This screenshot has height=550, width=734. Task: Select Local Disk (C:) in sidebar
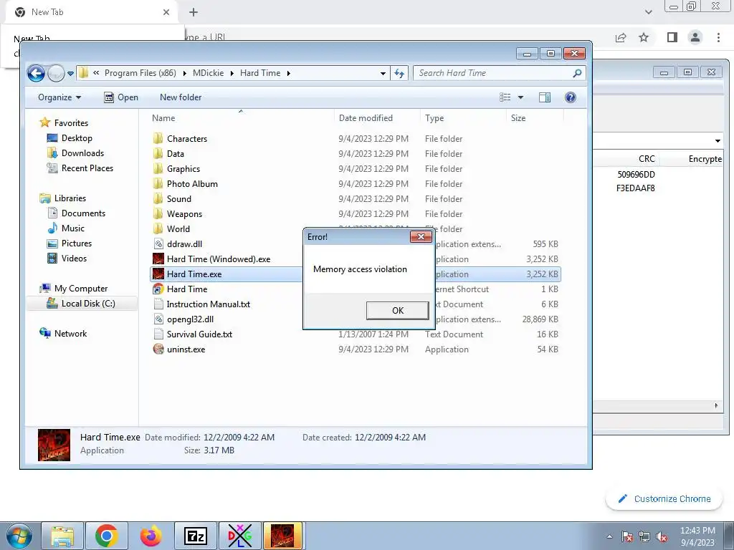(x=88, y=304)
